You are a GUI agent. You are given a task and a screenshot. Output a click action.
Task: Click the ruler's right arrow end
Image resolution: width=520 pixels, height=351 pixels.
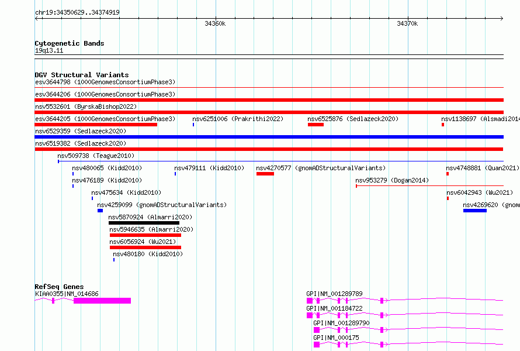point(502,18)
